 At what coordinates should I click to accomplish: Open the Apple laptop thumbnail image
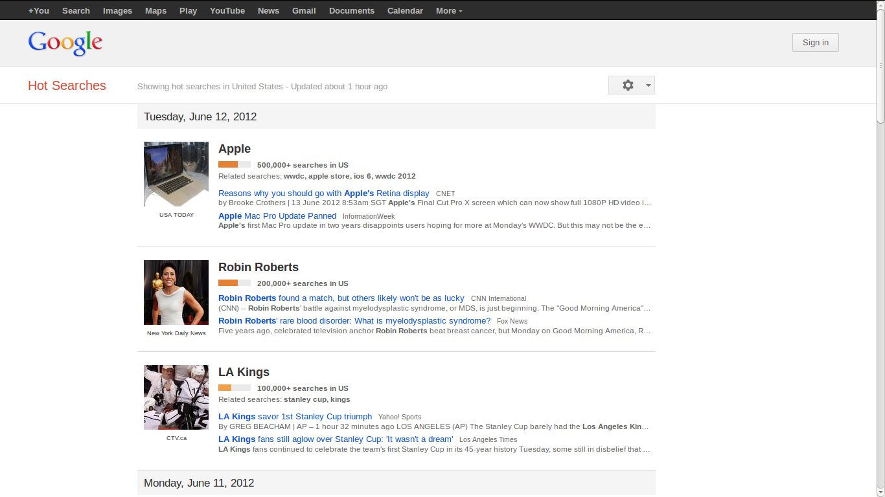coord(176,174)
